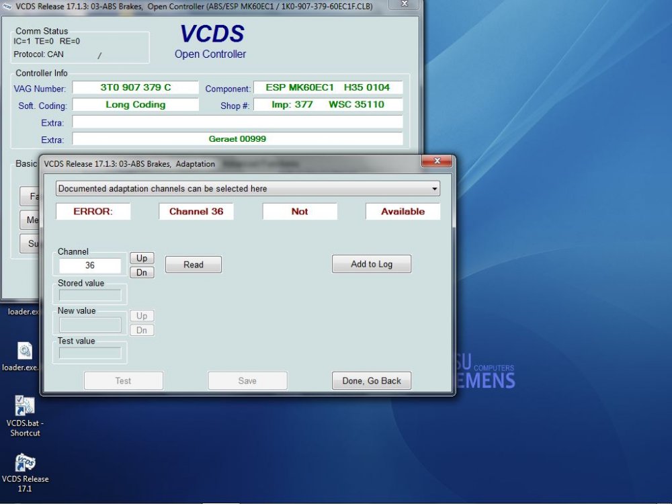Click the Save button
672x504 pixels.
click(247, 380)
